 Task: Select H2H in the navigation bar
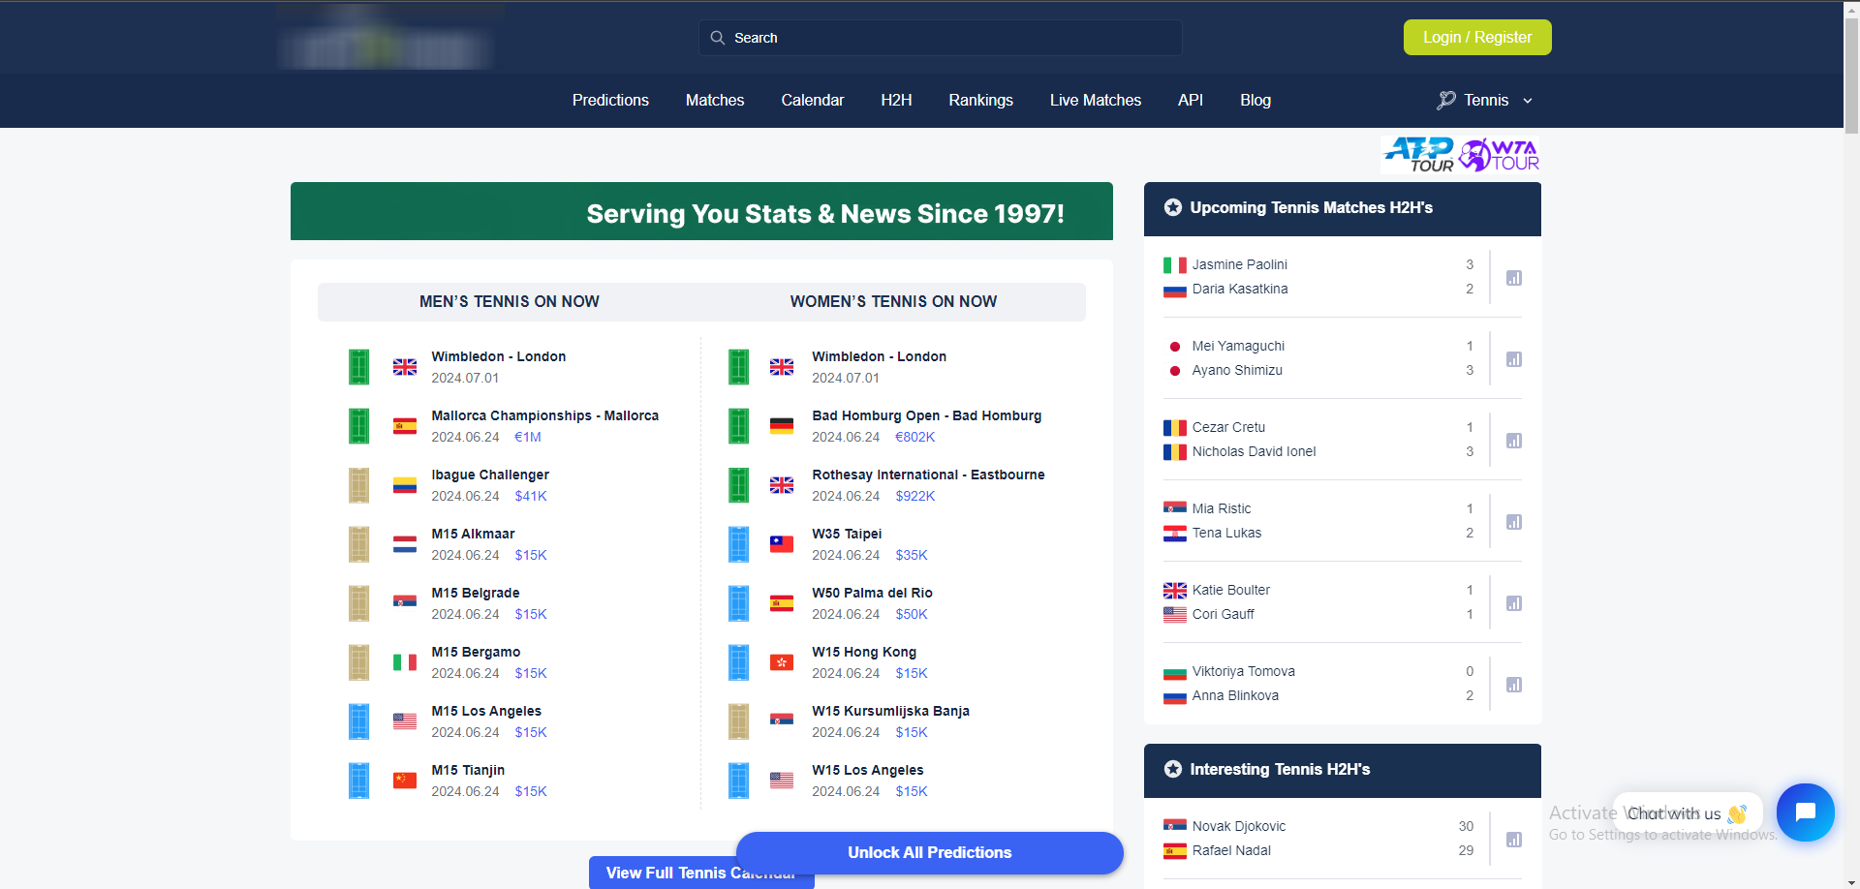pos(896,101)
